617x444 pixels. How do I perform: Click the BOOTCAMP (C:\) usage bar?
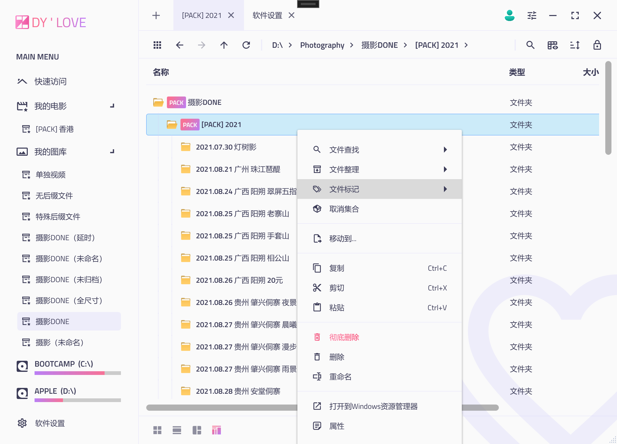tap(78, 373)
